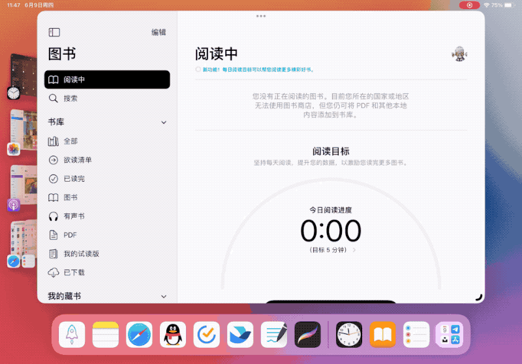
Task: Switch to the Clock window thumbnail
Action: coord(23,76)
